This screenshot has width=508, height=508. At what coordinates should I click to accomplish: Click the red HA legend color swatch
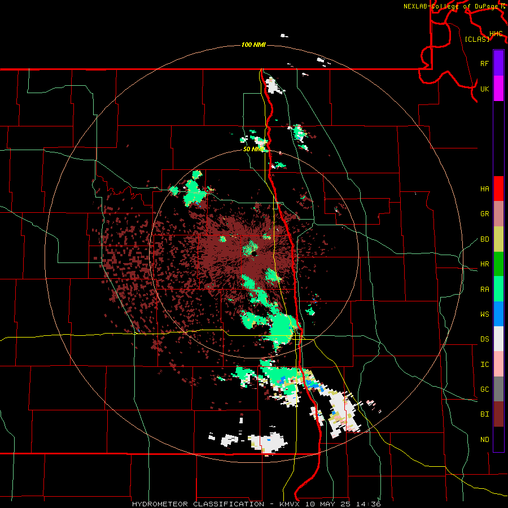click(x=498, y=189)
